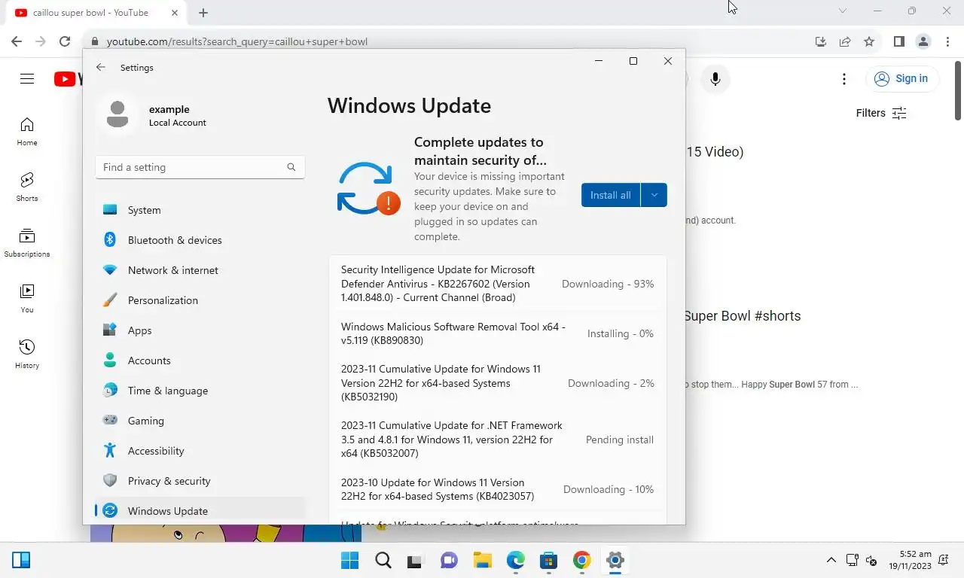Open the You section on YouTube

coord(27,299)
